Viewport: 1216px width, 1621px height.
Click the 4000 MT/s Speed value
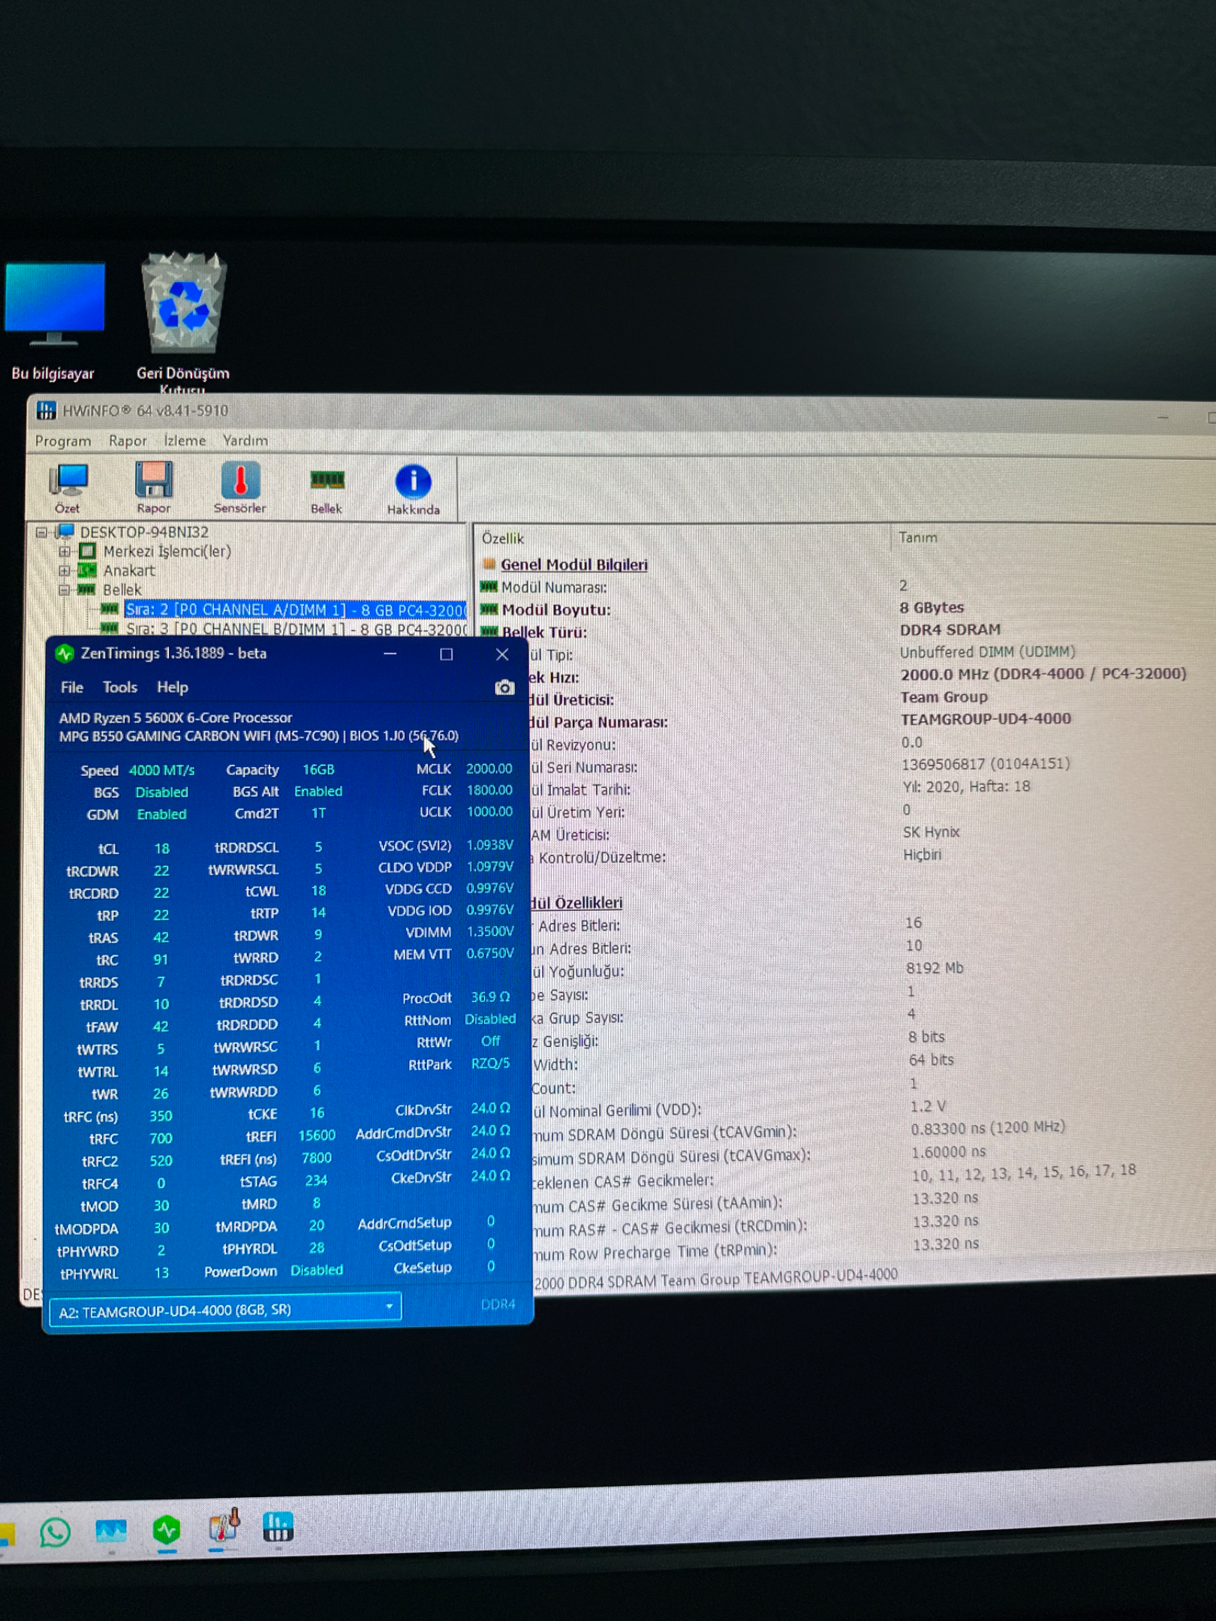161,771
